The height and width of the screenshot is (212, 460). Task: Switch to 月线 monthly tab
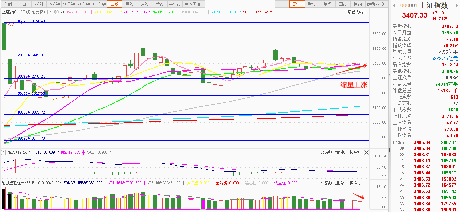(145, 4)
